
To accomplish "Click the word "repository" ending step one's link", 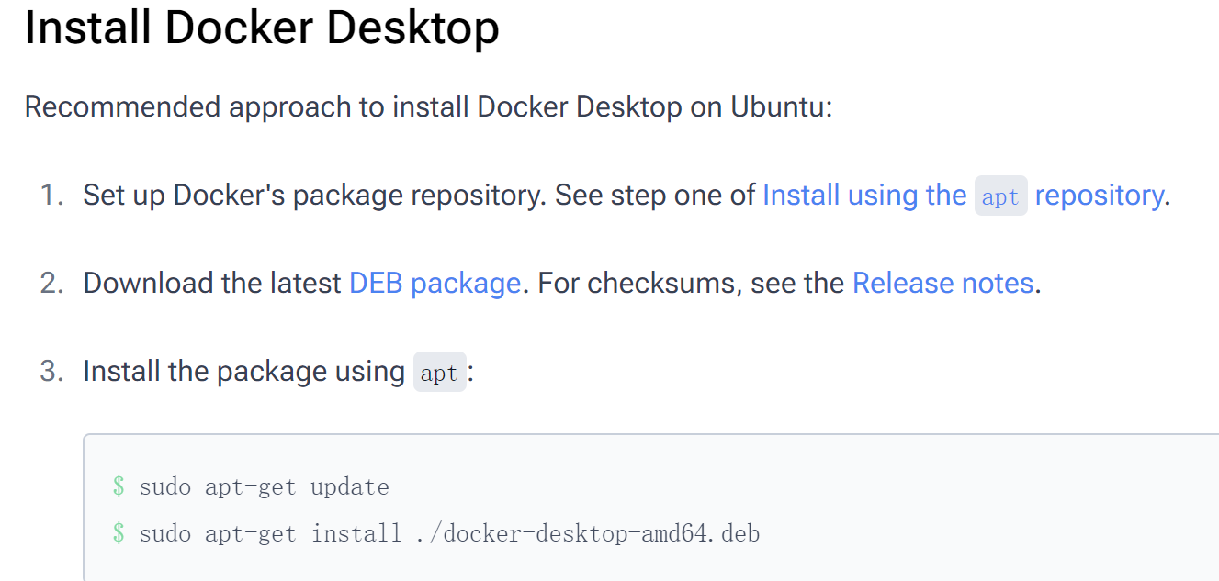I will coord(1099,196).
